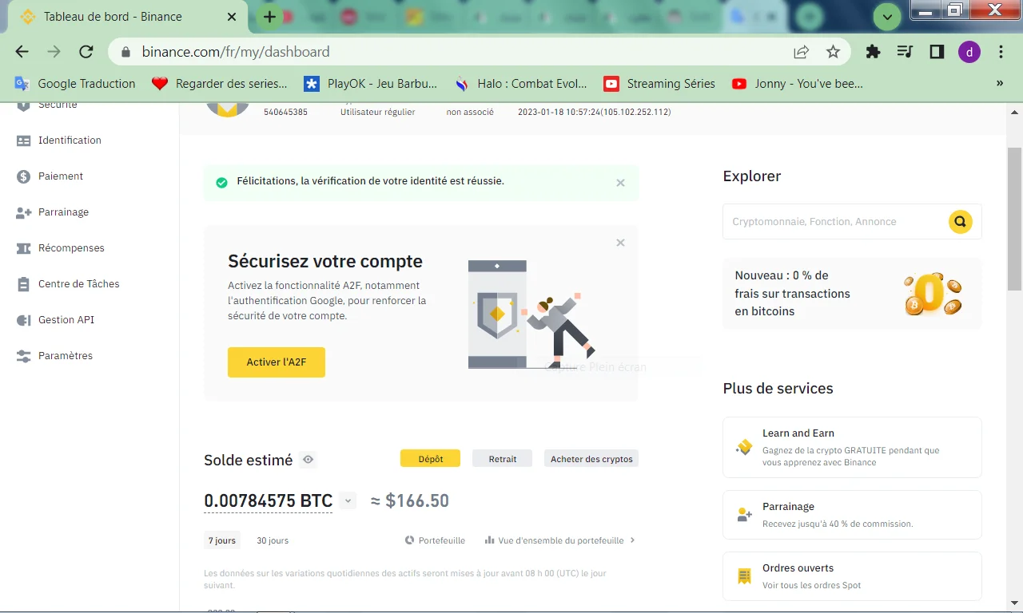The width and height of the screenshot is (1023, 613).
Task: Click the Récompenses sidebar icon
Action: (24, 248)
